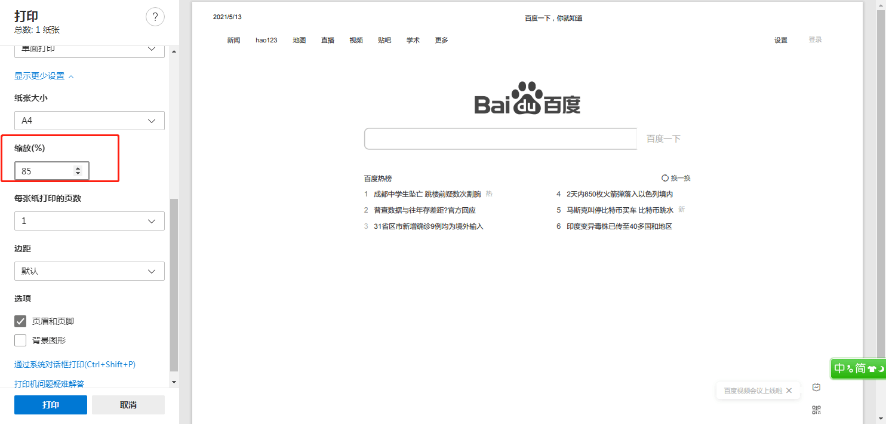Click headline 印度变异毒株已传至40多国和地区
The width and height of the screenshot is (886, 424).
(x=619, y=226)
